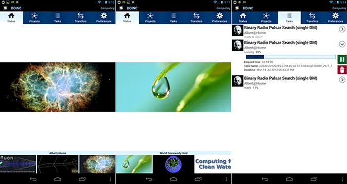
Task: Select the Muon thumbnail under Albert@Home
Action: click(18, 164)
